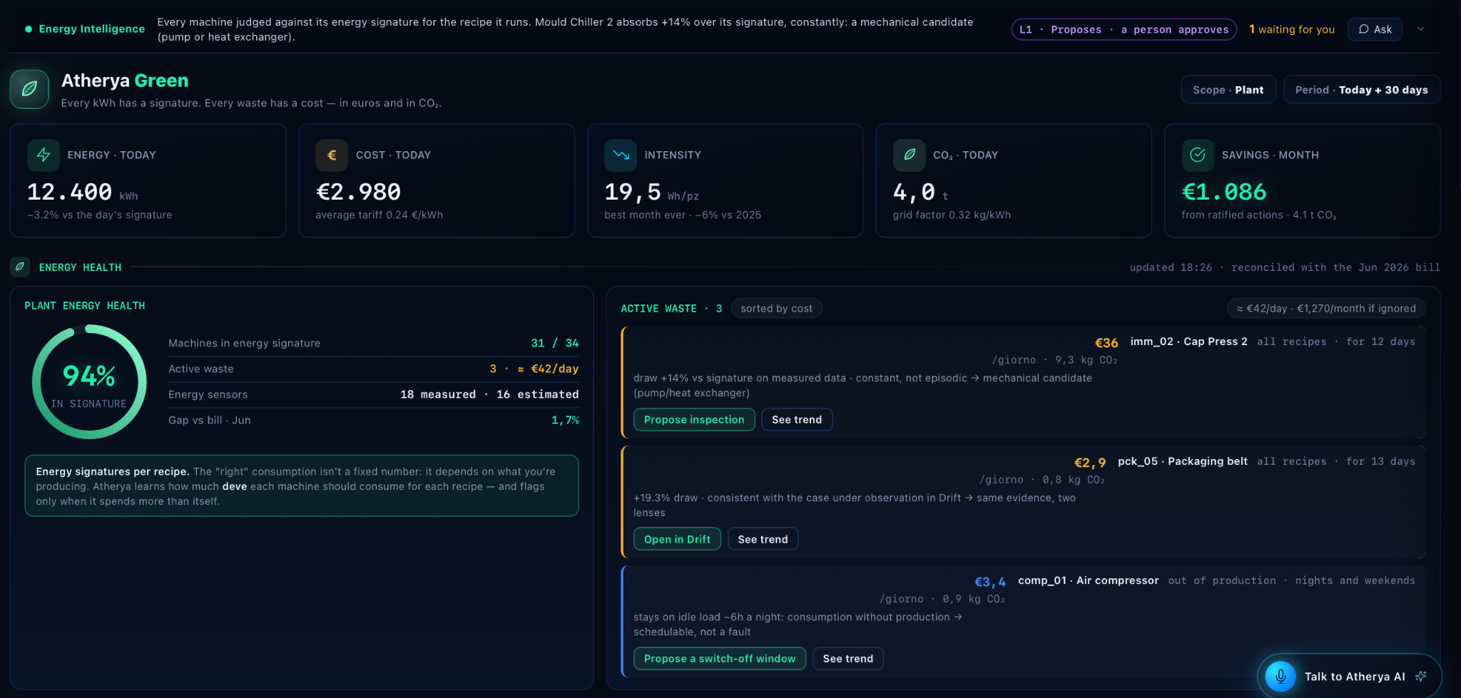Click the downward trend Intensity icon

[621, 155]
